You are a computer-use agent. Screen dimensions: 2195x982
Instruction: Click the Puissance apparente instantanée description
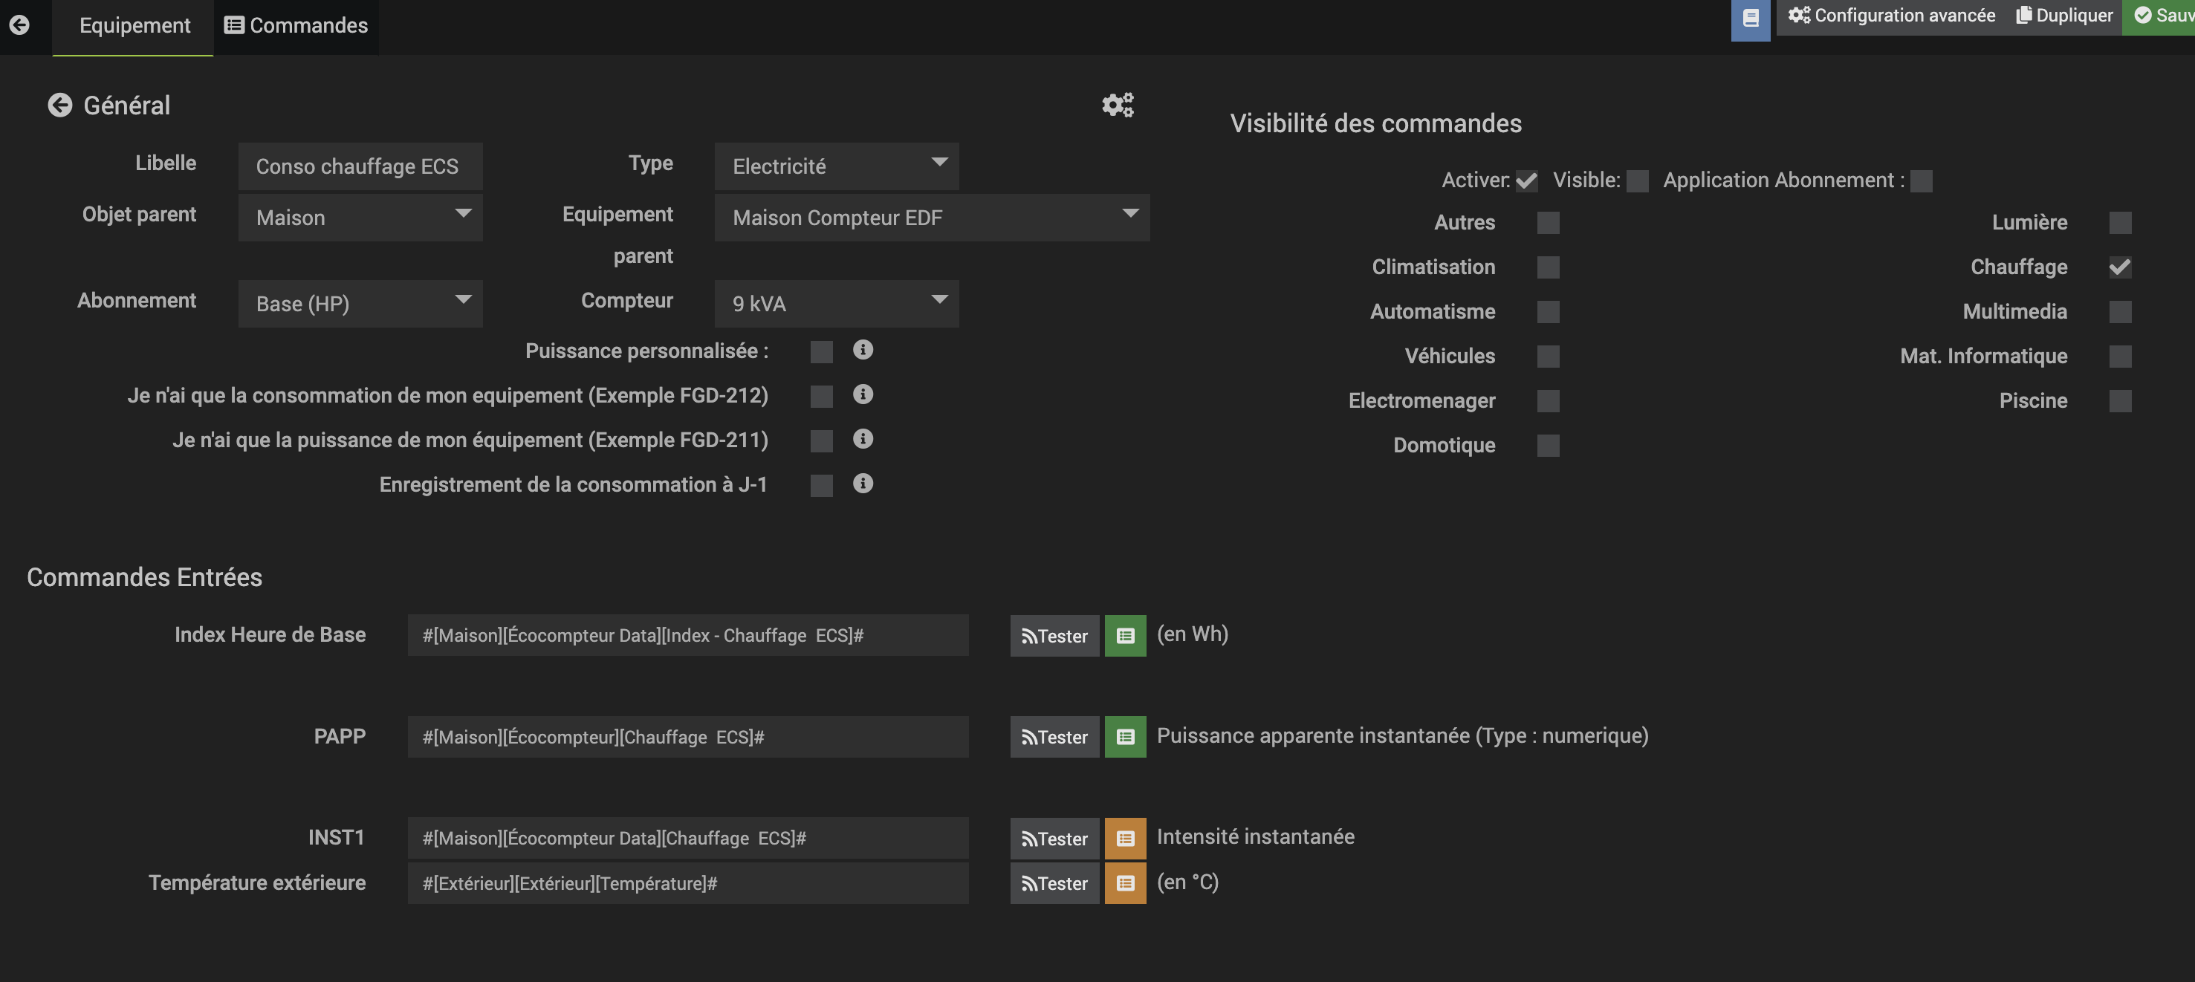pyautogui.click(x=1401, y=736)
